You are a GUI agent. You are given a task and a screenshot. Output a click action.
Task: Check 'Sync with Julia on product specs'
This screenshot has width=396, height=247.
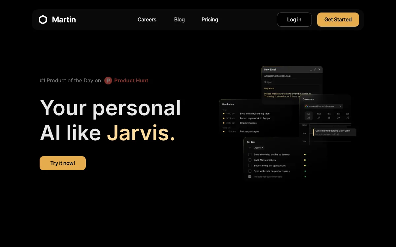[x=250, y=171]
